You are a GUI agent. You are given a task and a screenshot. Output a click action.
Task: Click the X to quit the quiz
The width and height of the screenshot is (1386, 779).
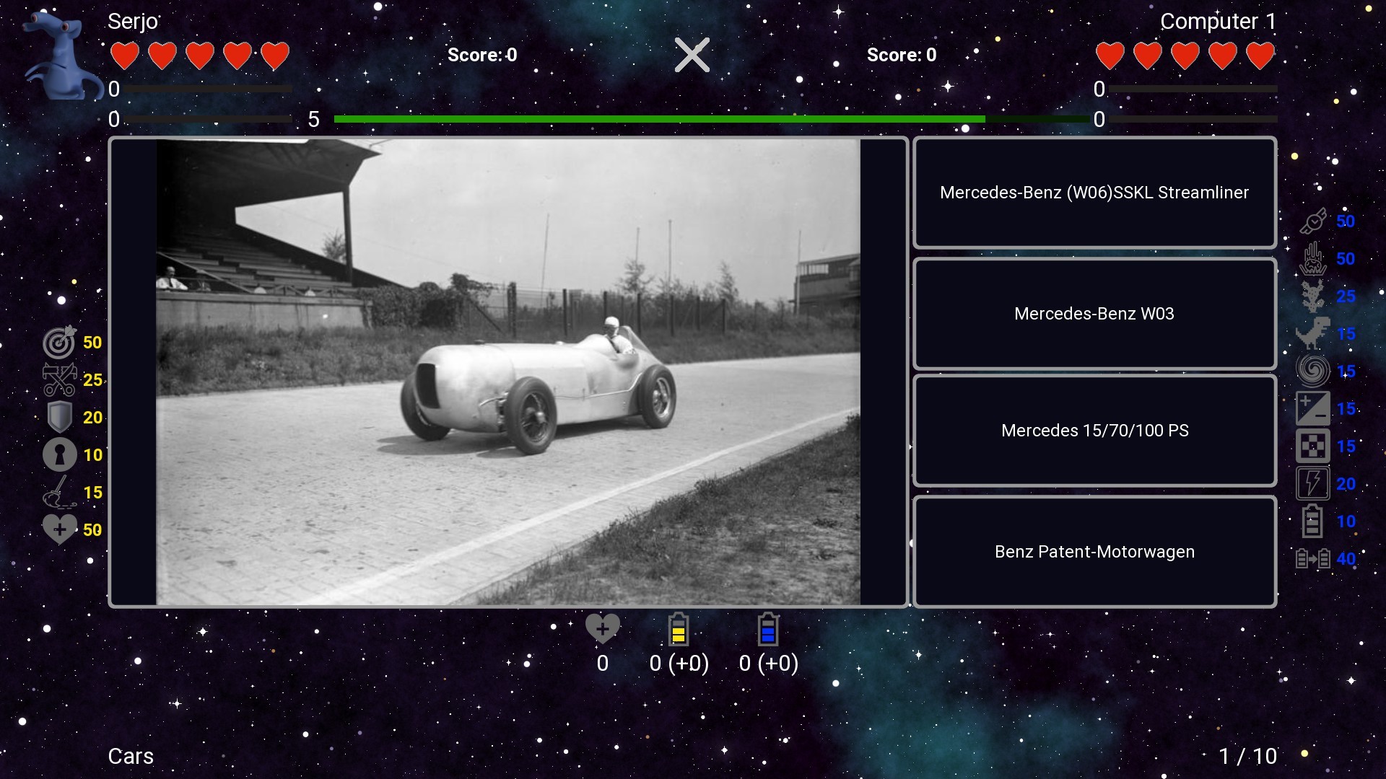tap(692, 54)
